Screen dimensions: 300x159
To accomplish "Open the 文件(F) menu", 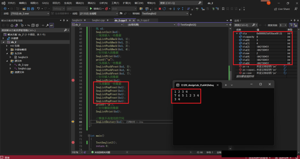I will click(x=12, y=3).
